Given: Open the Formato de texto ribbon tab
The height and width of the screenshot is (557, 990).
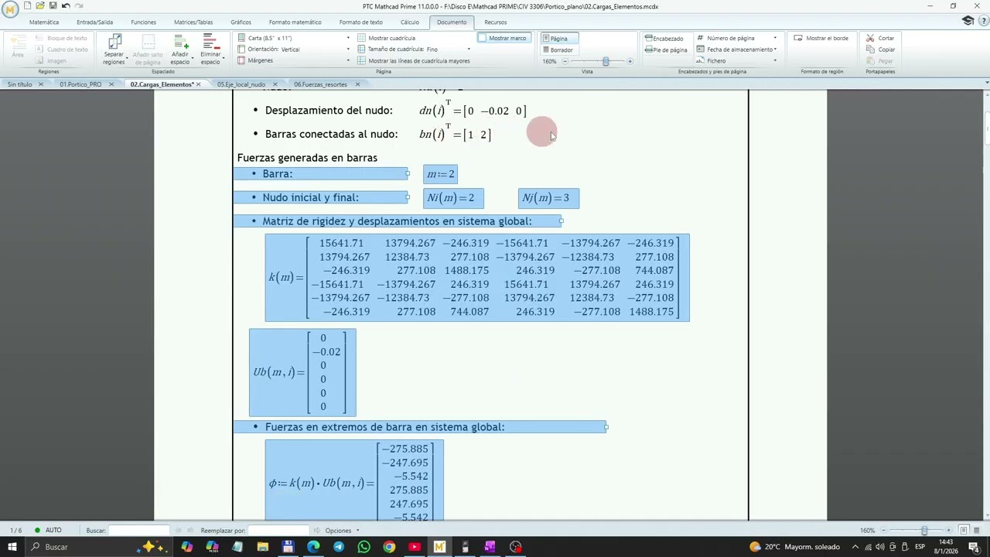Looking at the screenshot, I should pyautogui.click(x=360, y=22).
